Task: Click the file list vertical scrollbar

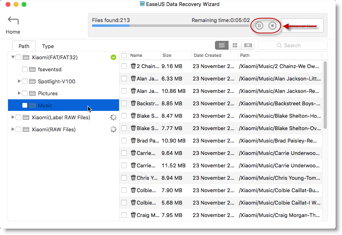Action: click(325, 95)
